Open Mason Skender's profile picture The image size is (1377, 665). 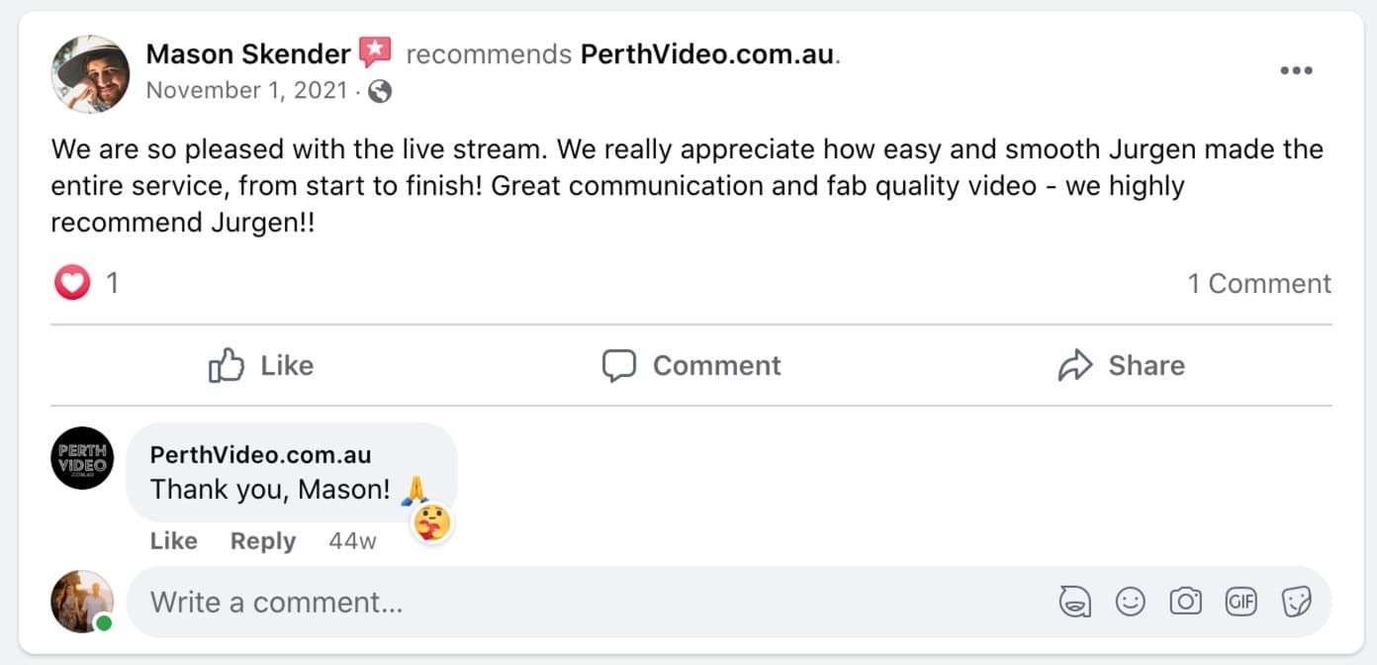(91, 73)
